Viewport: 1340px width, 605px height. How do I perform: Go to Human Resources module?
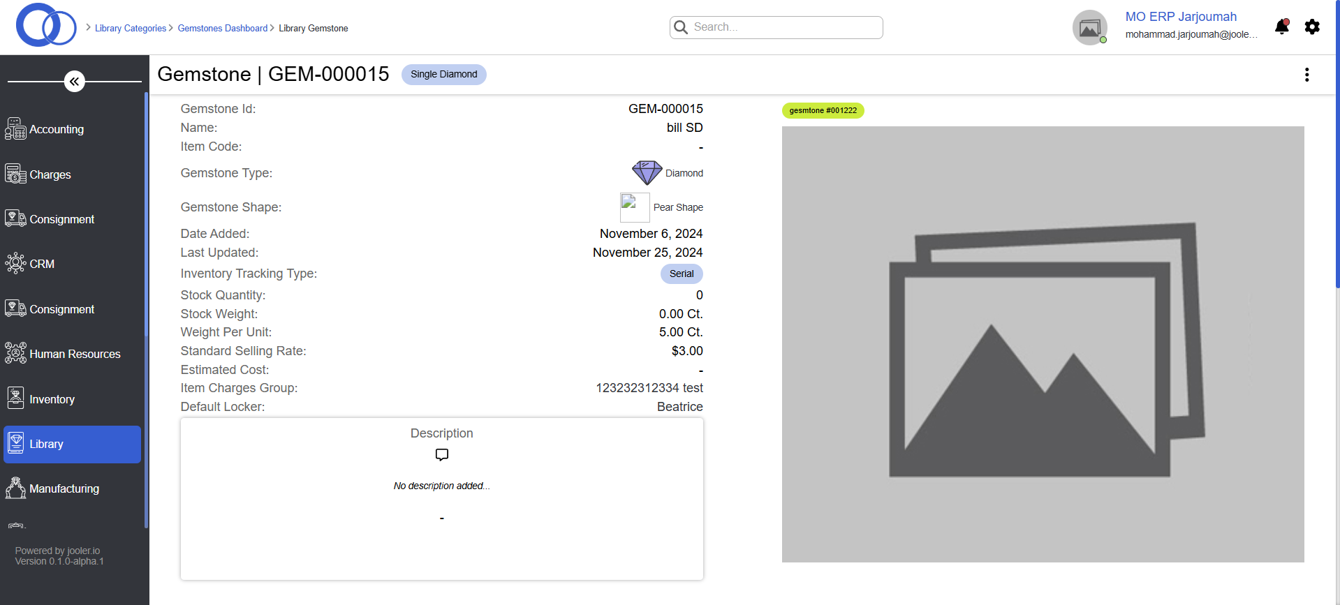point(75,354)
